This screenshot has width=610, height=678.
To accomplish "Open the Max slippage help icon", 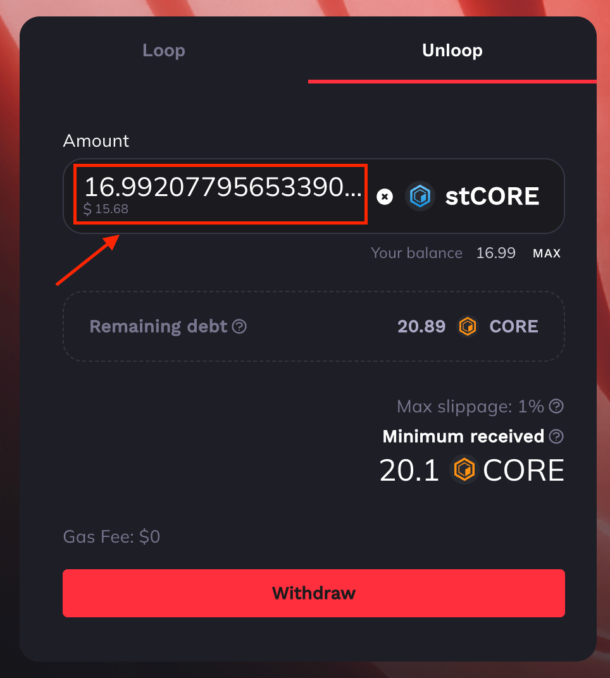I will (x=556, y=407).
